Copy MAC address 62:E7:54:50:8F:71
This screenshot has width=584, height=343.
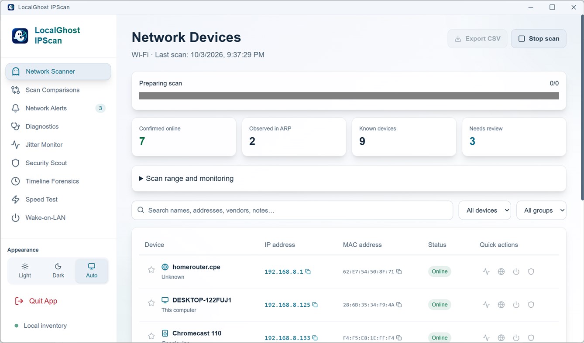(398, 272)
